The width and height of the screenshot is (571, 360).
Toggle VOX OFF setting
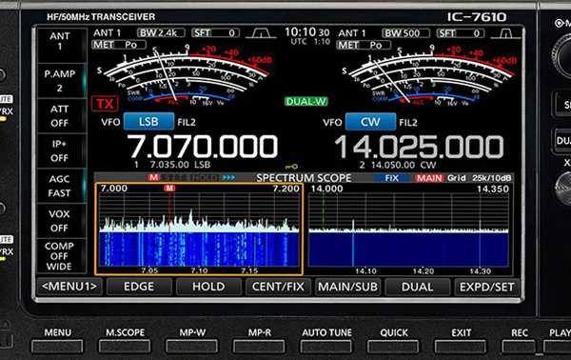[61, 221]
